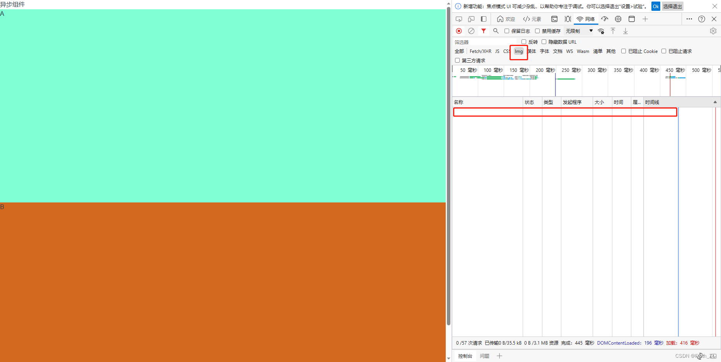Image resolution: width=721 pixels, height=362 pixels.
Task: Open the 控制台 console drawer tab
Action: click(x=465, y=356)
